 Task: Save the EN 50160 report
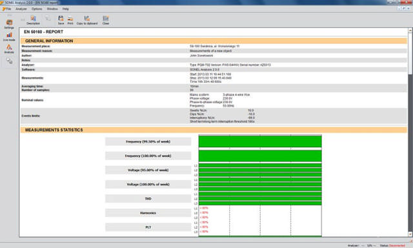pyautogui.click(x=61, y=20)
